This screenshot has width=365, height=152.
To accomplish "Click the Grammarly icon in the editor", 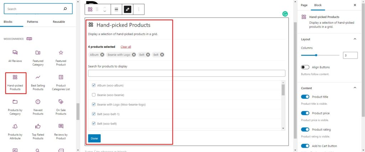I will (x=285, y=14).
